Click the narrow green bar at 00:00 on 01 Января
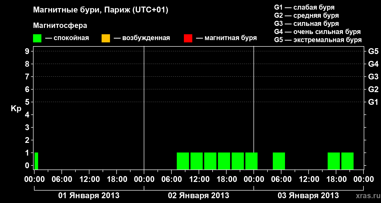The height and width of the screenshot is (203, 381). [36, 161]
